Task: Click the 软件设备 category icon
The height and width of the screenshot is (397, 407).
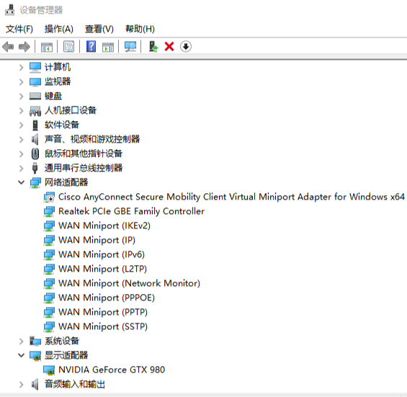Action: point(35,125)
